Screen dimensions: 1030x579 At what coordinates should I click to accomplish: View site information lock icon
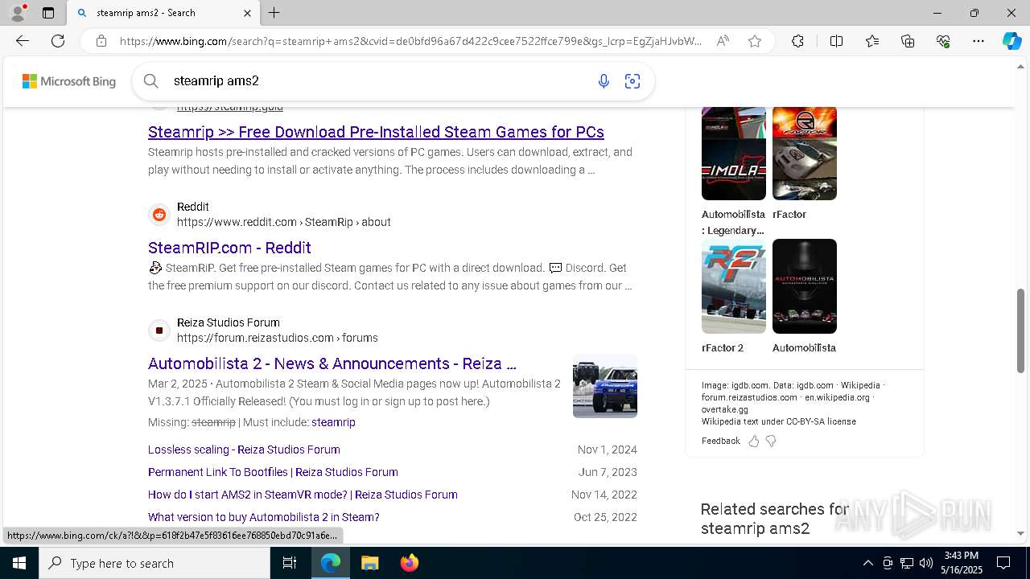tap(101, 41)
